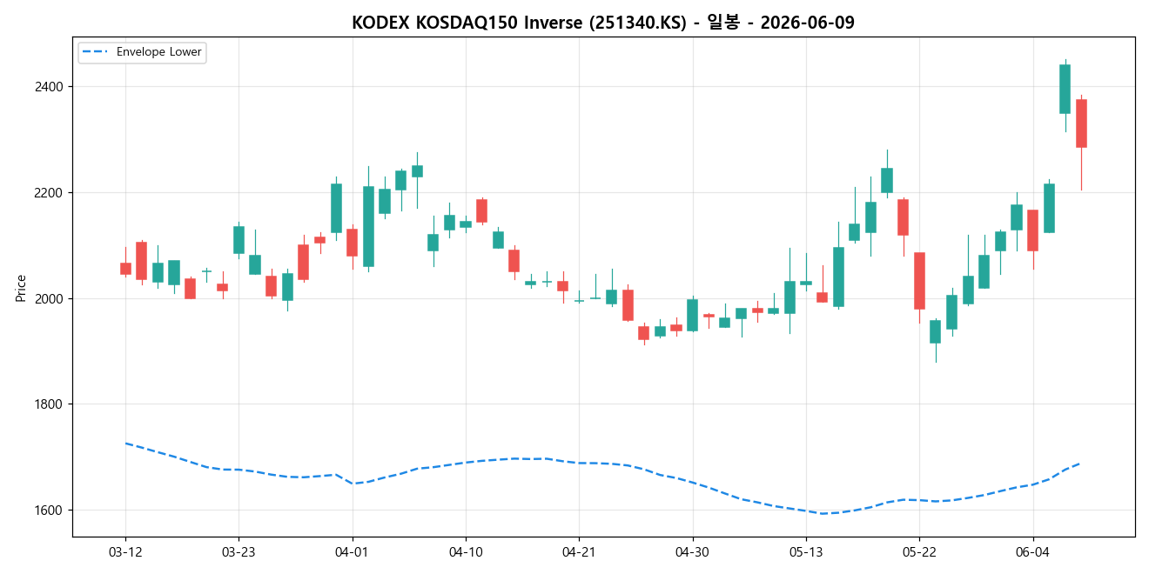Image resolution: width=1149 pixels, height=574 pixels.
Task: Click the Envelope Lower legend label
Action: coord(159,52)
